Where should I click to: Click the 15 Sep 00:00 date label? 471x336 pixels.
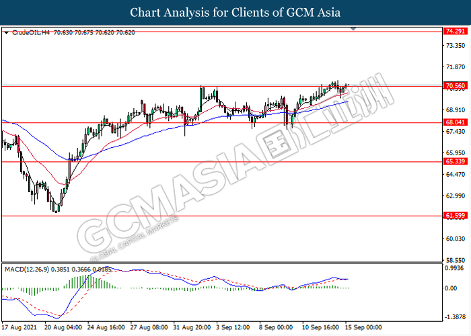363,327
